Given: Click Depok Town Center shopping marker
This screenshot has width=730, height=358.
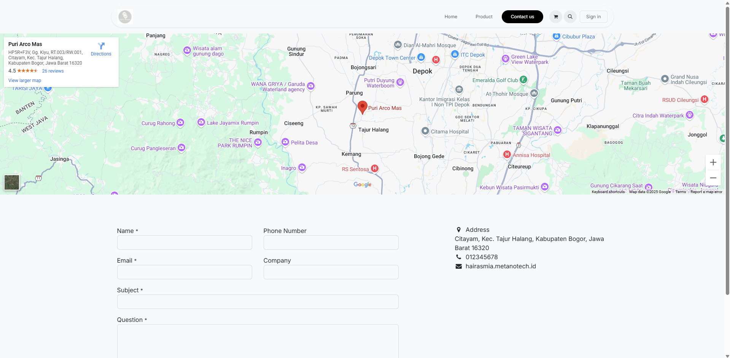Looking at the screenshot, I should (x=421, y=57).
